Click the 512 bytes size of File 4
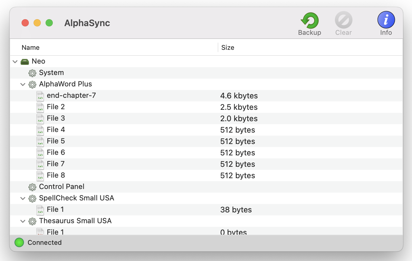The height and width of the screenshot is (261, 412). click(238, 130)
